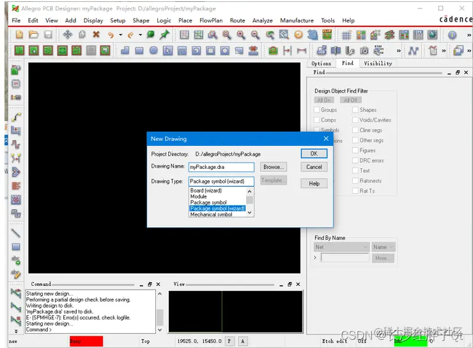Select the Move four-arrow tool
The height and width of the screenshot is (348, 473).
[68, 35]
